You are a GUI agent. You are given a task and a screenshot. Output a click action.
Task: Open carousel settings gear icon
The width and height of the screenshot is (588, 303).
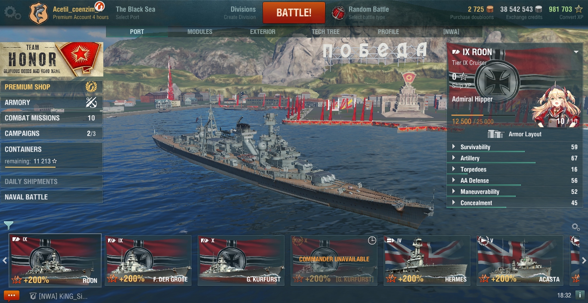576,226
